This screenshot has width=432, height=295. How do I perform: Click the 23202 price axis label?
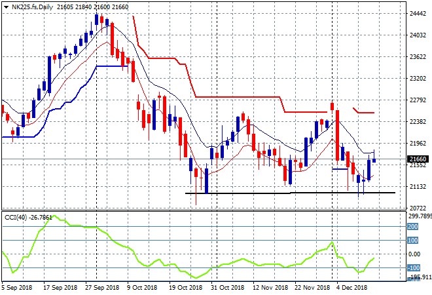coord(418,79)
